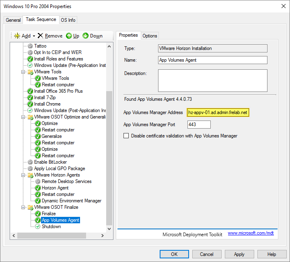The width and height of the screenshot is (290, 262).
Task: Click the Remove X icon
Action: [x=40, y=36]
